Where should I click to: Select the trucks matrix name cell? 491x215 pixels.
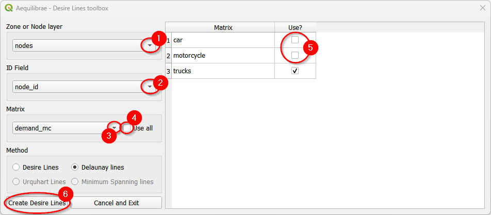[x=222, y=71]
